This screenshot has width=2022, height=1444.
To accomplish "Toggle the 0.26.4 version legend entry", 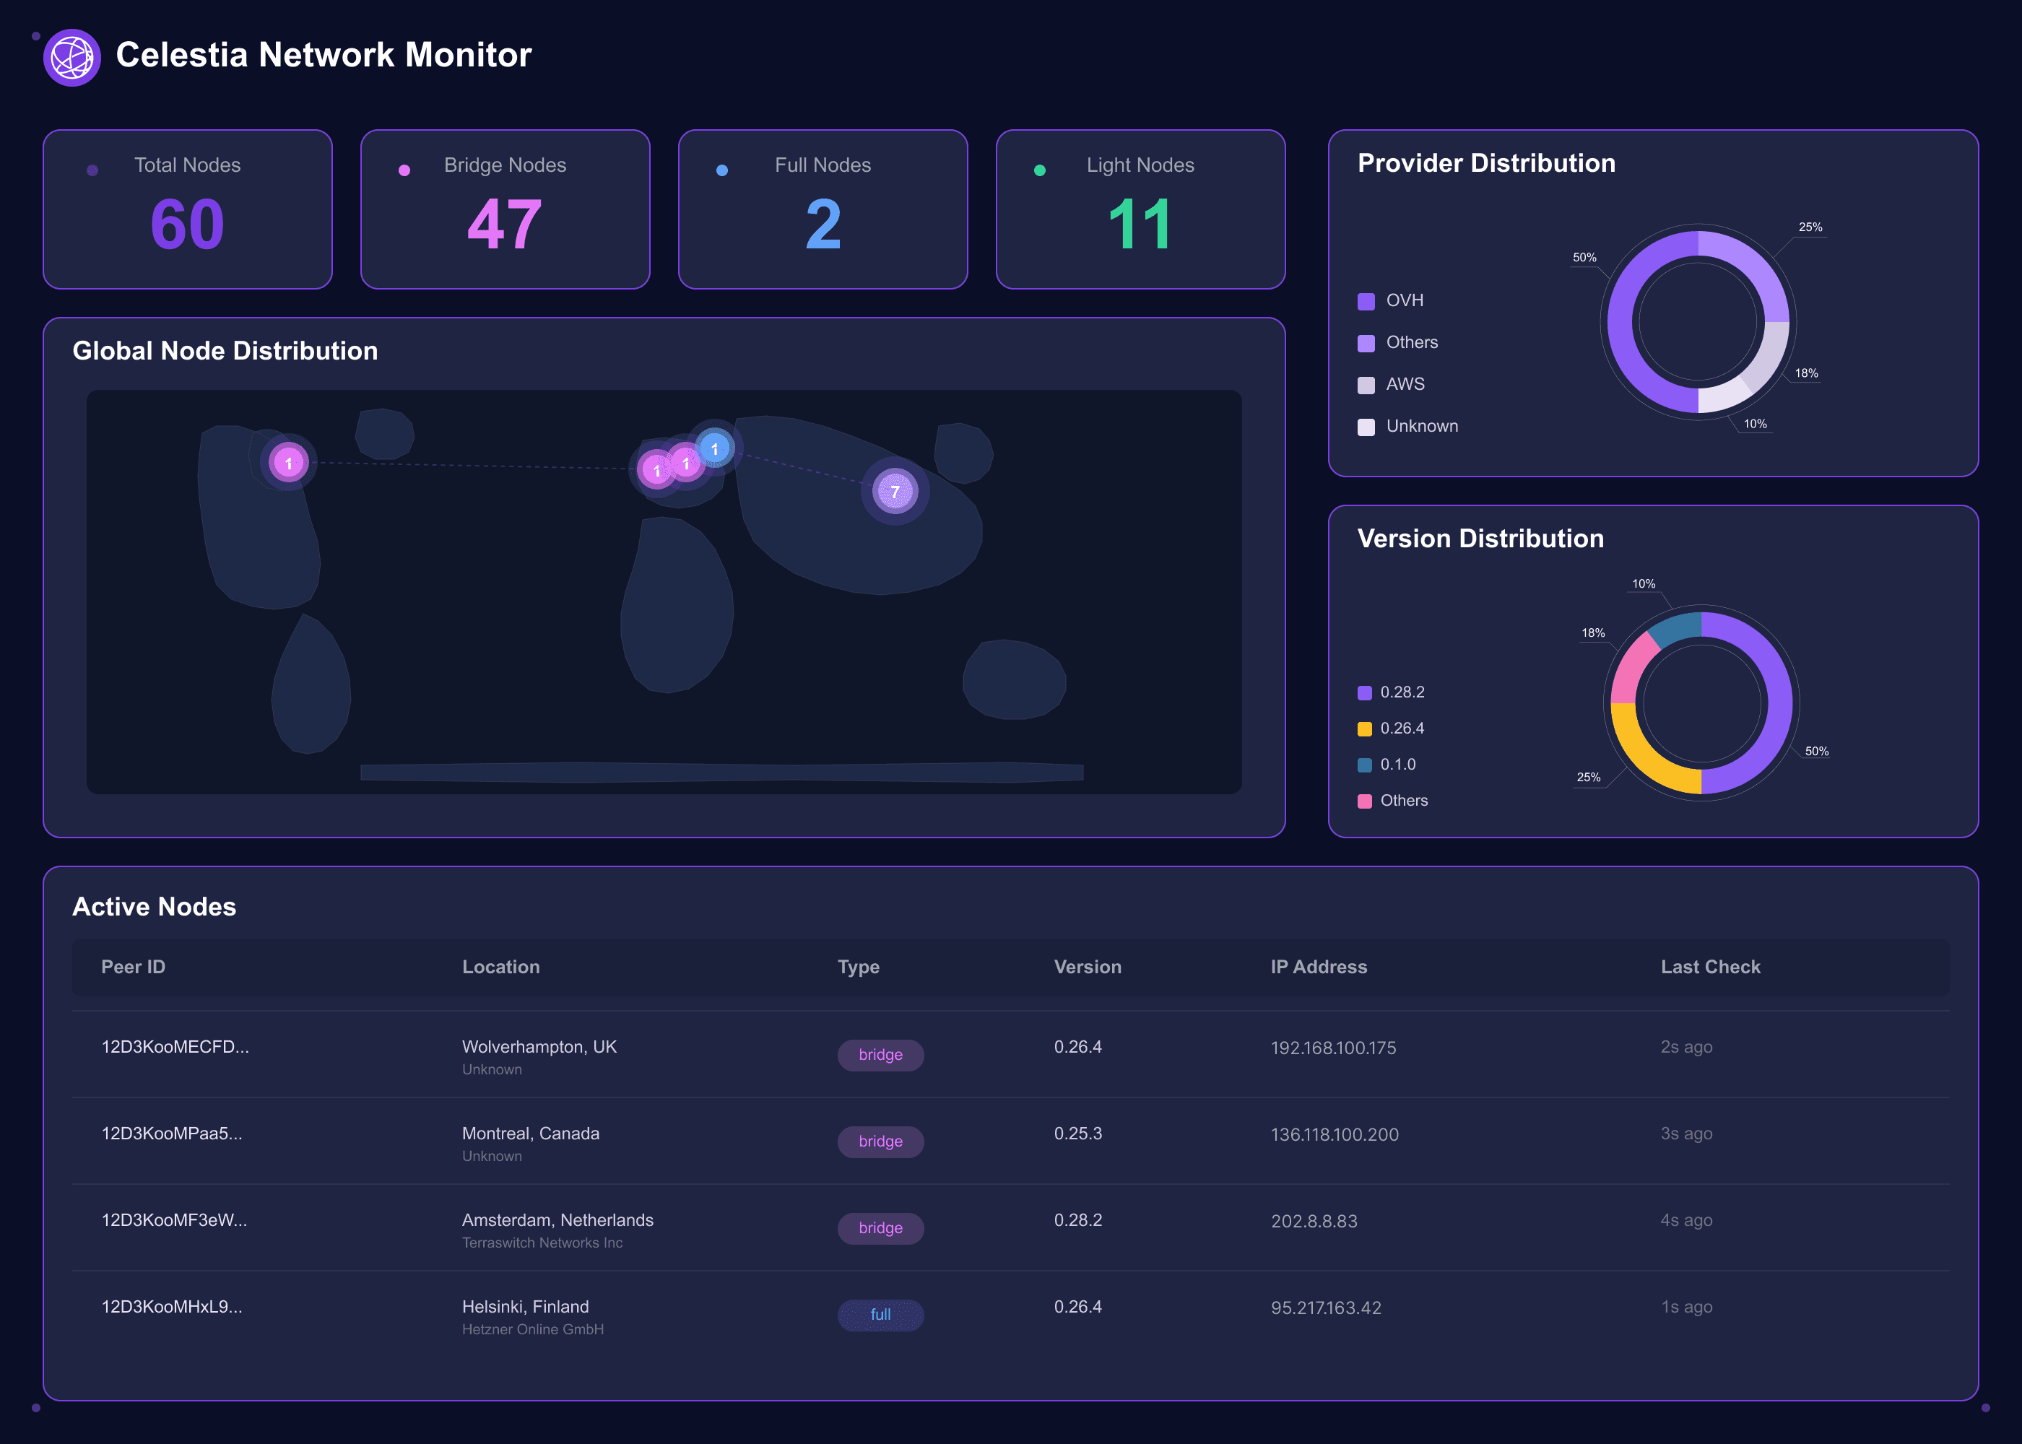I will click(x=1402, y=728).
